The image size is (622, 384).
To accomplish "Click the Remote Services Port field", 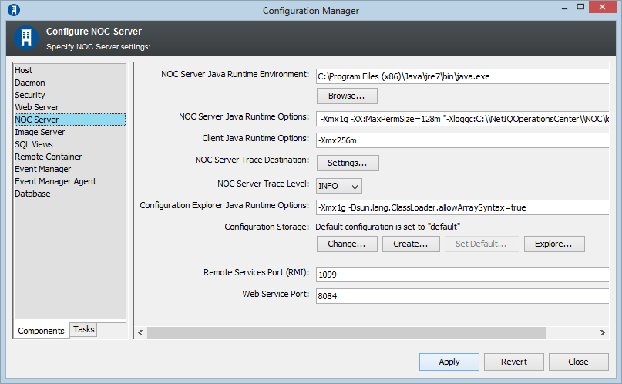I will pos(462,275).
